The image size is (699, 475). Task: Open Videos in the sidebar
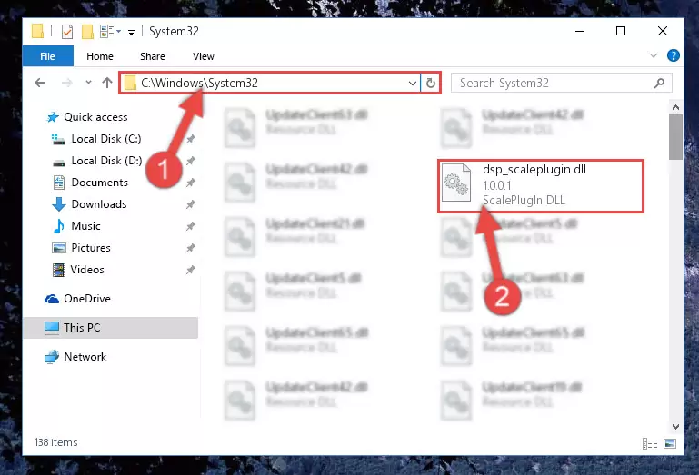(87, 270)
